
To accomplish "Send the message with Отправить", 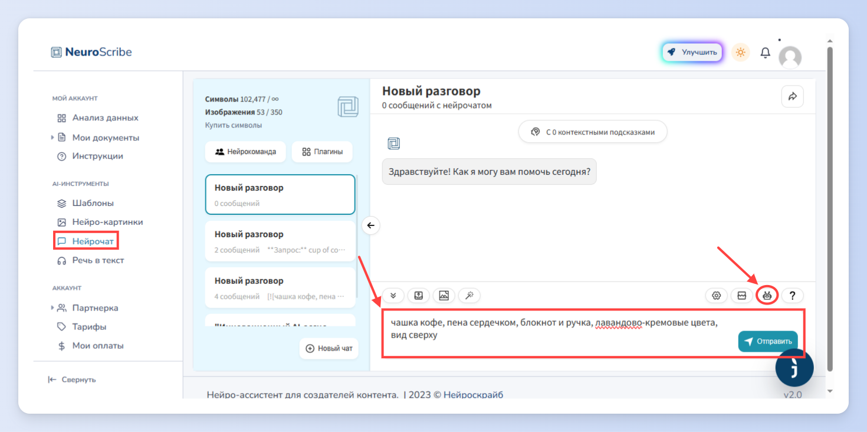I will point(768,341).
